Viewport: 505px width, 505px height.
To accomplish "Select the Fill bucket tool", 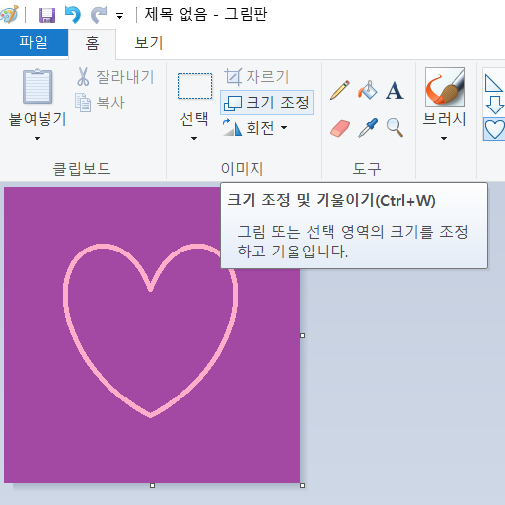I will pos(368,90).
